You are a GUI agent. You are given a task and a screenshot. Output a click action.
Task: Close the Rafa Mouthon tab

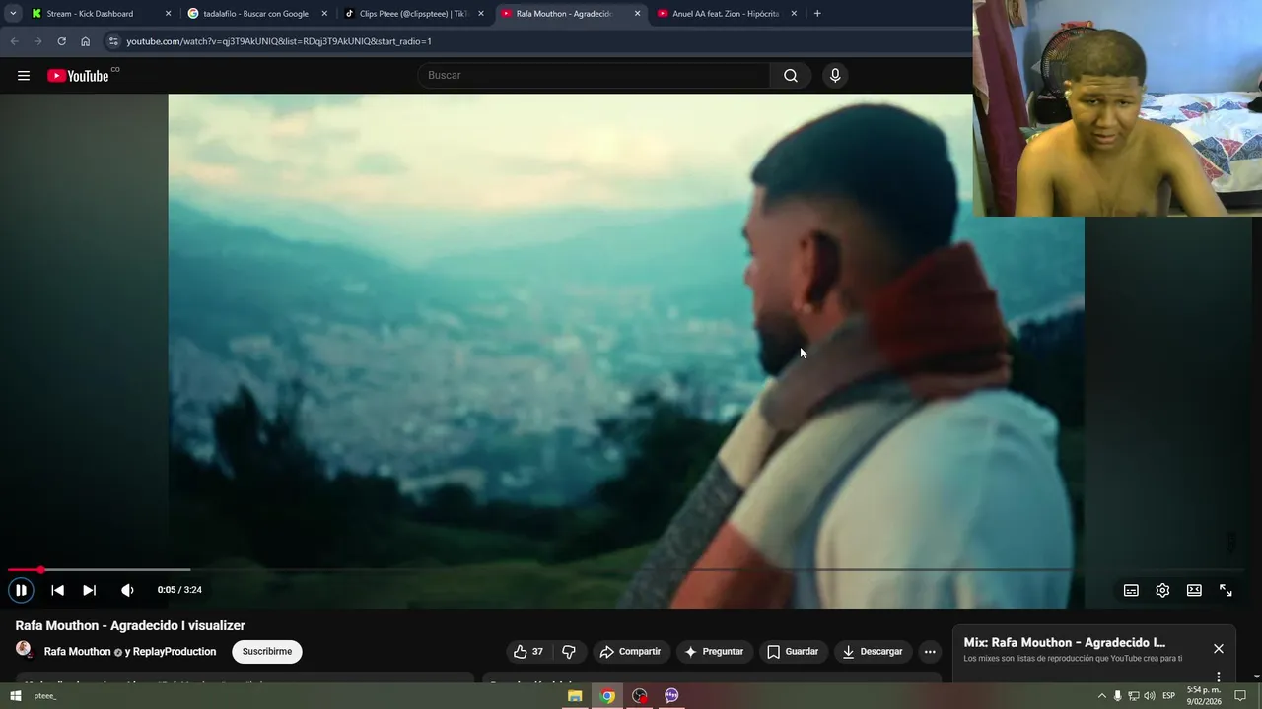[x=638, y=14]
